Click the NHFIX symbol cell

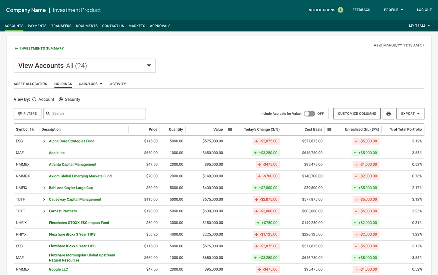tap(21, 223)
